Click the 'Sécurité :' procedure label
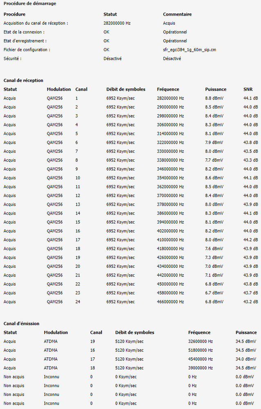261x409 pixels. click(12, 59)
